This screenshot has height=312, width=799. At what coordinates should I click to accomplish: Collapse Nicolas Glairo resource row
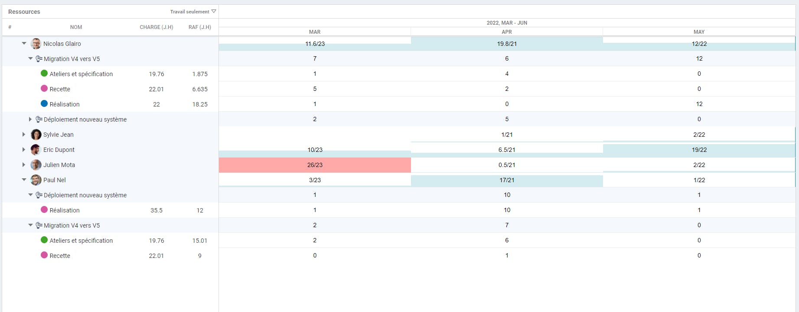(x=24, y=44)
